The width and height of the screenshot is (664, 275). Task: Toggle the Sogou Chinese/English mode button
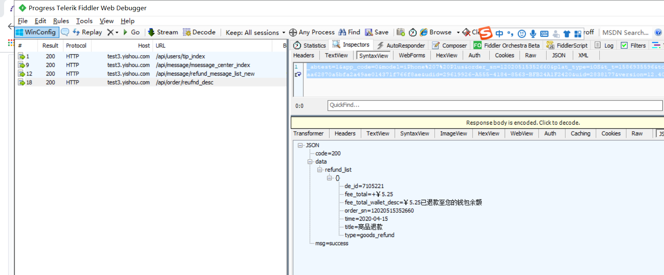click(499, 34)
